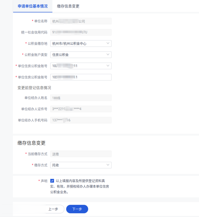Open the 公积金缴存地 dropdown
This screenshot has width=199, height=217.
81,44
